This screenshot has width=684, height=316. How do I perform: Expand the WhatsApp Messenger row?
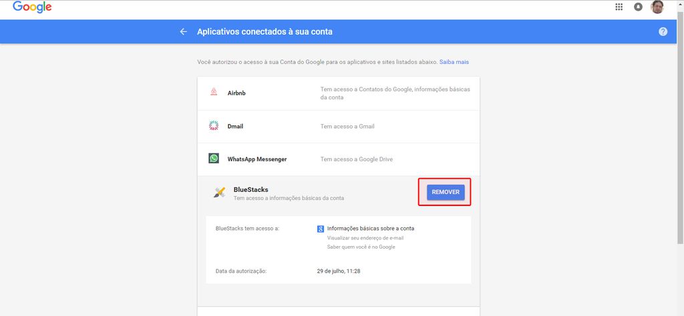[339, 159]
